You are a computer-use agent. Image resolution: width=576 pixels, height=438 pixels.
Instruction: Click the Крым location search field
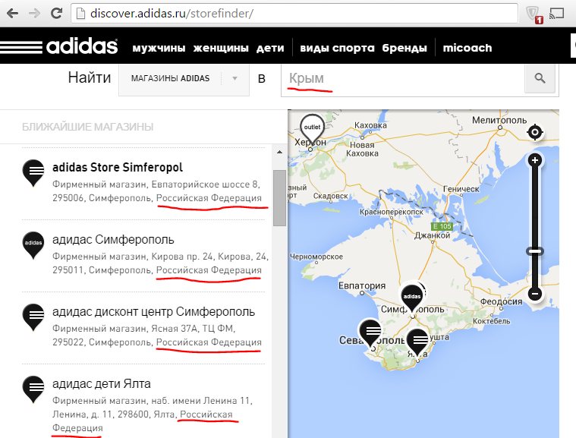402,78
